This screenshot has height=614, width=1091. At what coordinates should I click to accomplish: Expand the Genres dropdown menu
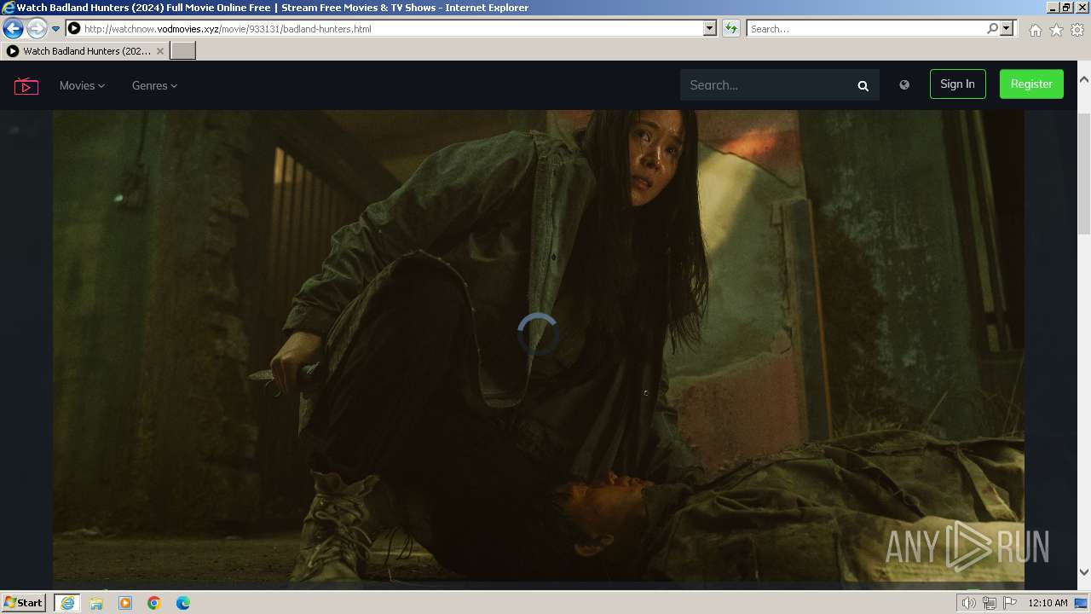tap(154, 85)
